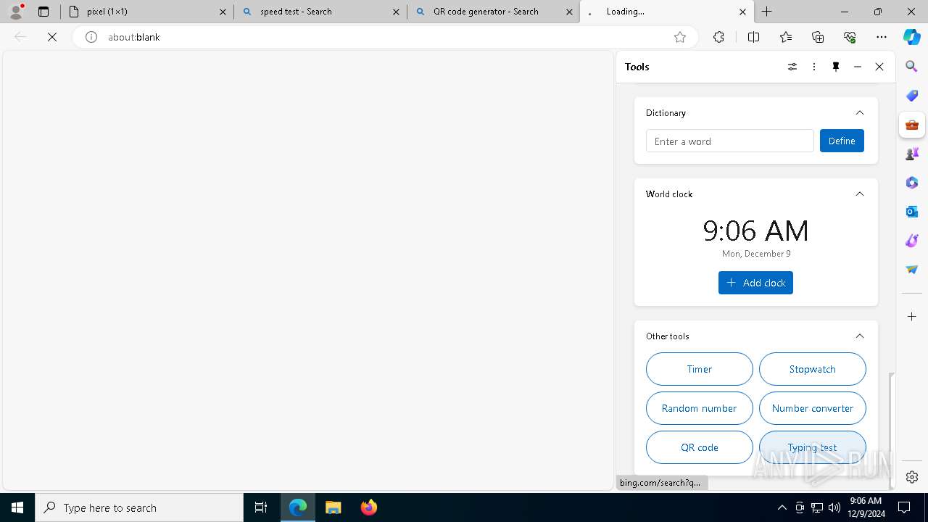This screenshot has width=928, height=522.
Task: Minimize the Tools pane
Action: point(858,67)
